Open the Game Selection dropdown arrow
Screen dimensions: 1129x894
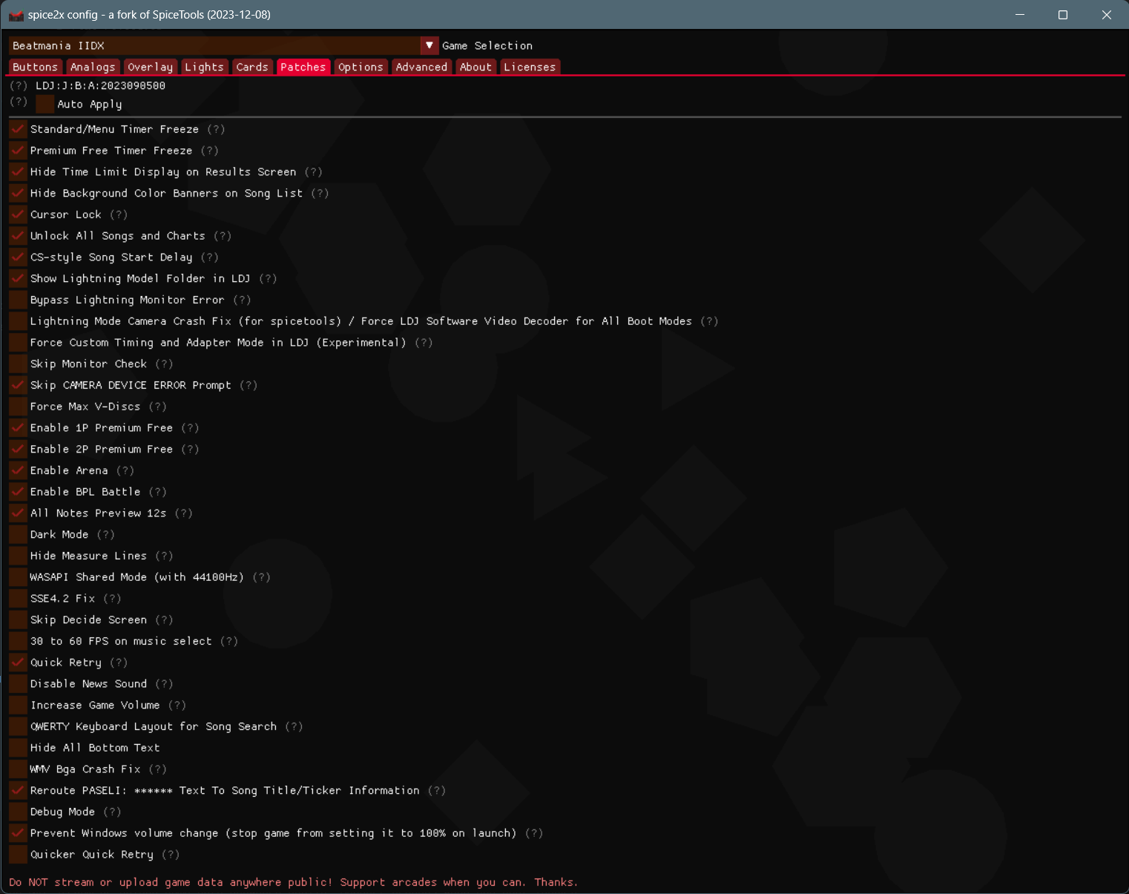click(x=429, y=45)
